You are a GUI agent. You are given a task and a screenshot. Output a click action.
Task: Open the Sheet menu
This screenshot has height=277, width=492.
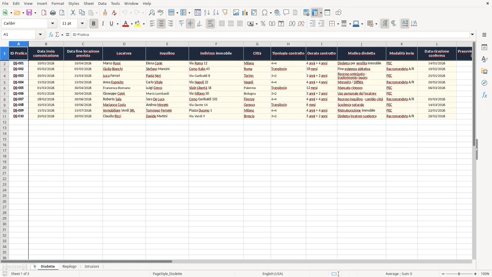(89, 3)
